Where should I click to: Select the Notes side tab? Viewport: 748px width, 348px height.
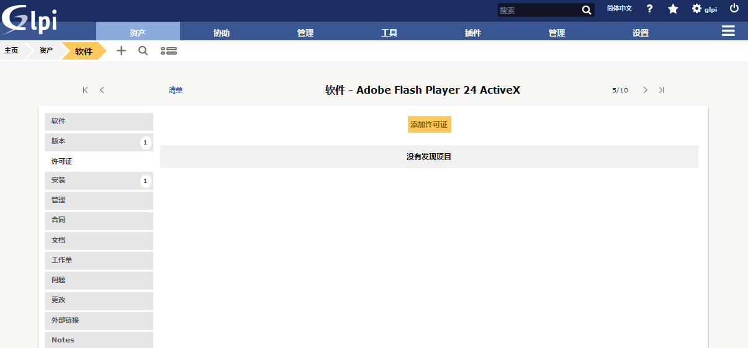coord(99,340)
